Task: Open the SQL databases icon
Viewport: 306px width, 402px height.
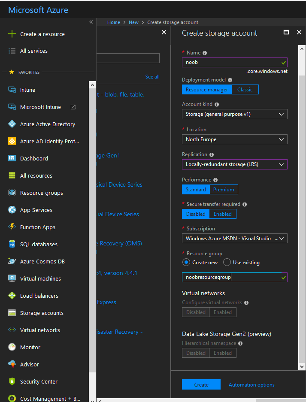Action: pos(12,244)
